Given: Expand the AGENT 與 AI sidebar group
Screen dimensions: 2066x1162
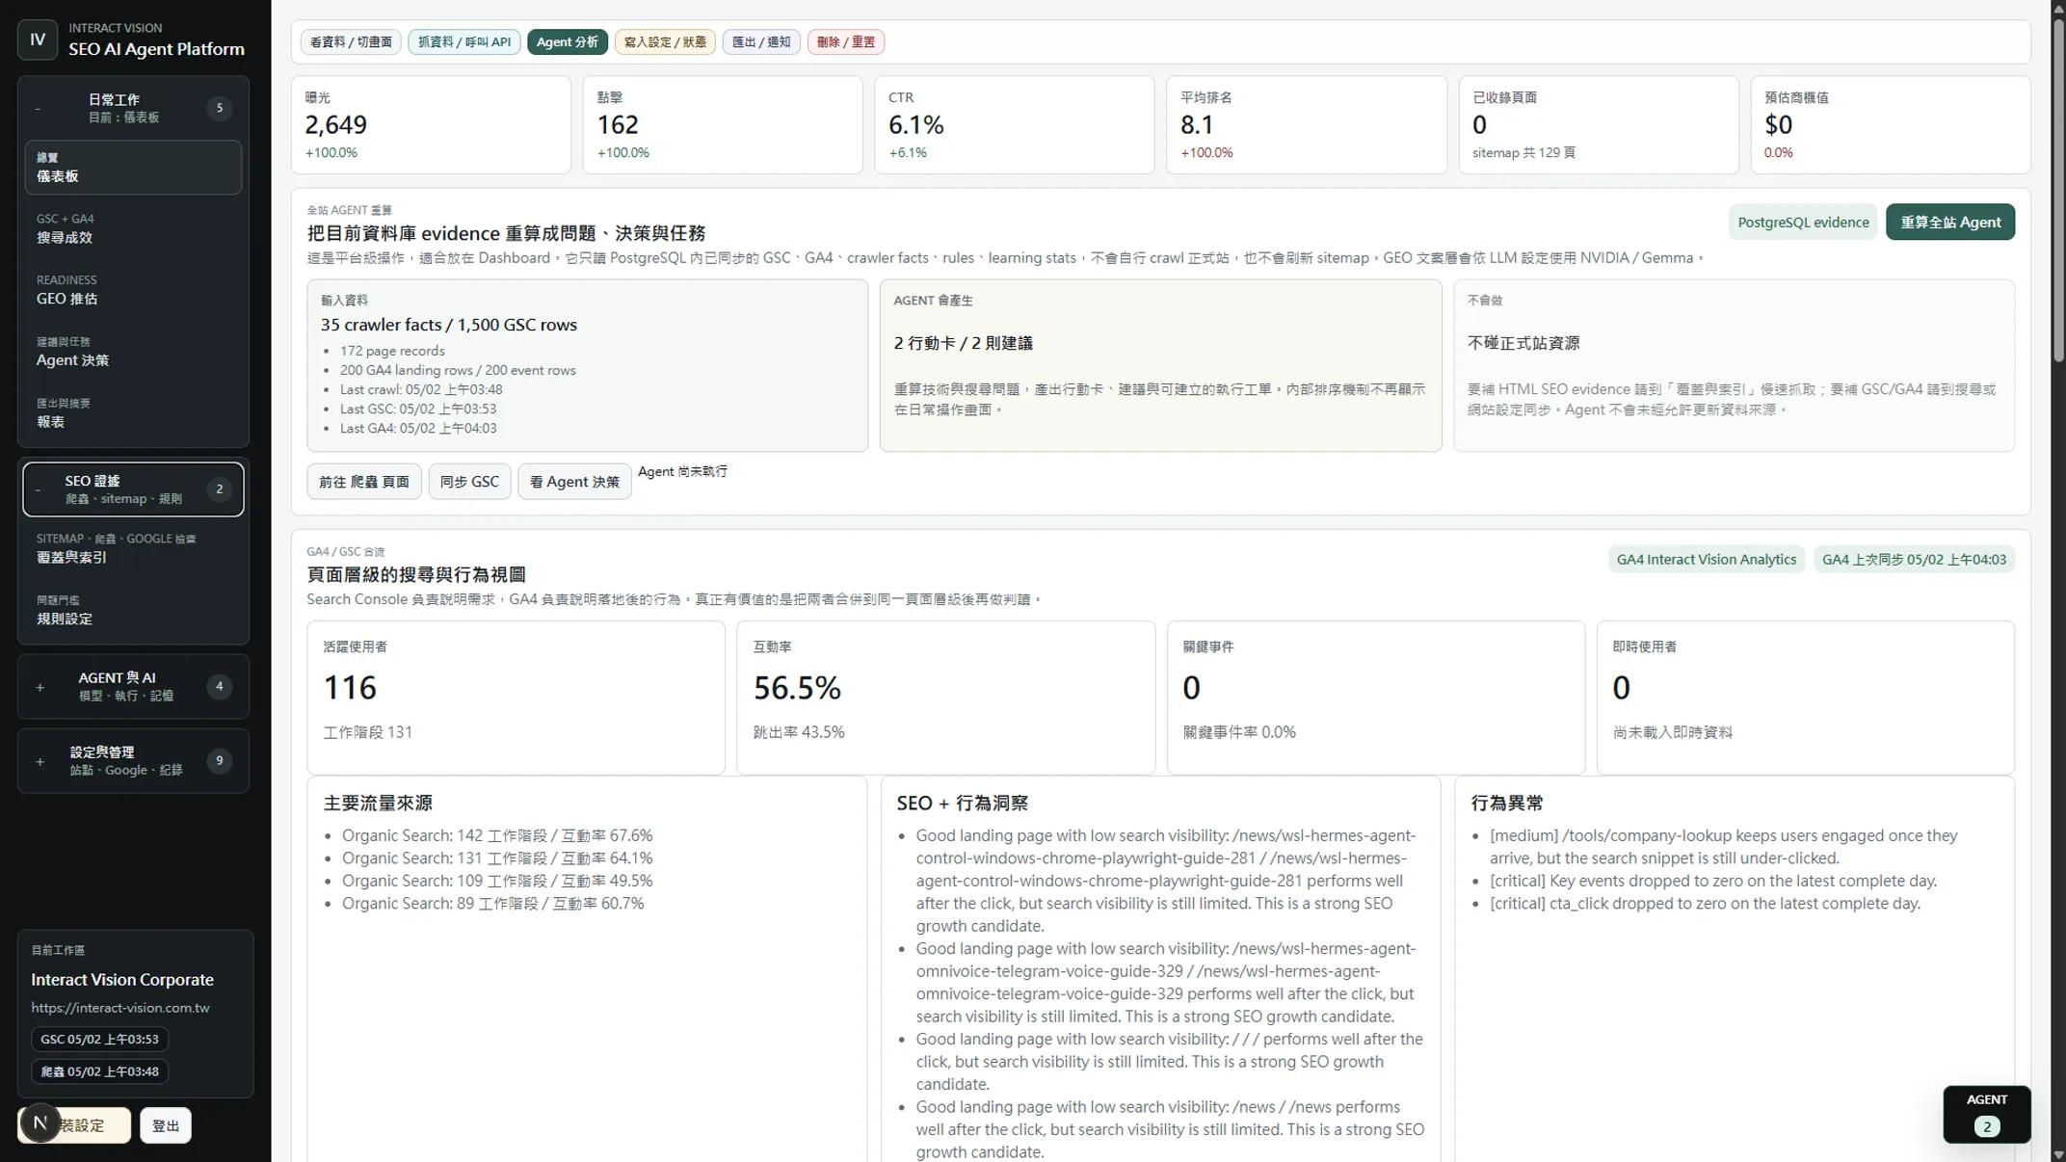Looking at the screenshot, I should [133, 686].
